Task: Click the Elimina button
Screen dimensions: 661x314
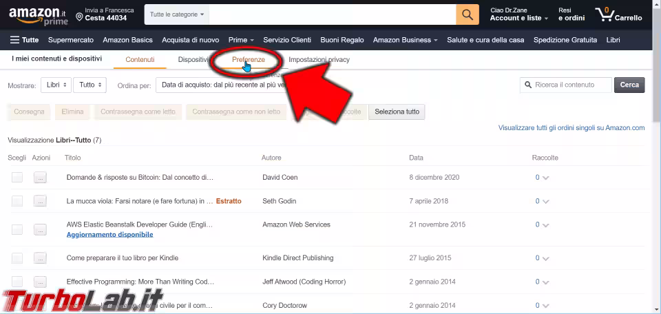Action: [x=72, y=112]
